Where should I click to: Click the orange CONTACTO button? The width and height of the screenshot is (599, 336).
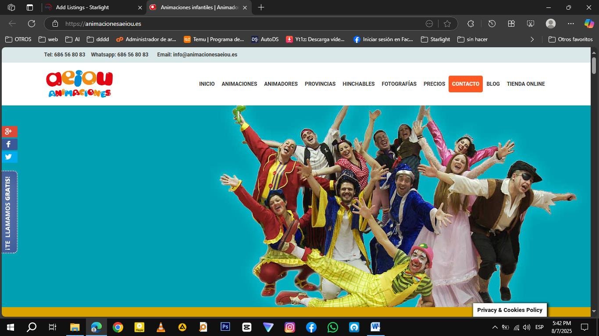(466, 84)
